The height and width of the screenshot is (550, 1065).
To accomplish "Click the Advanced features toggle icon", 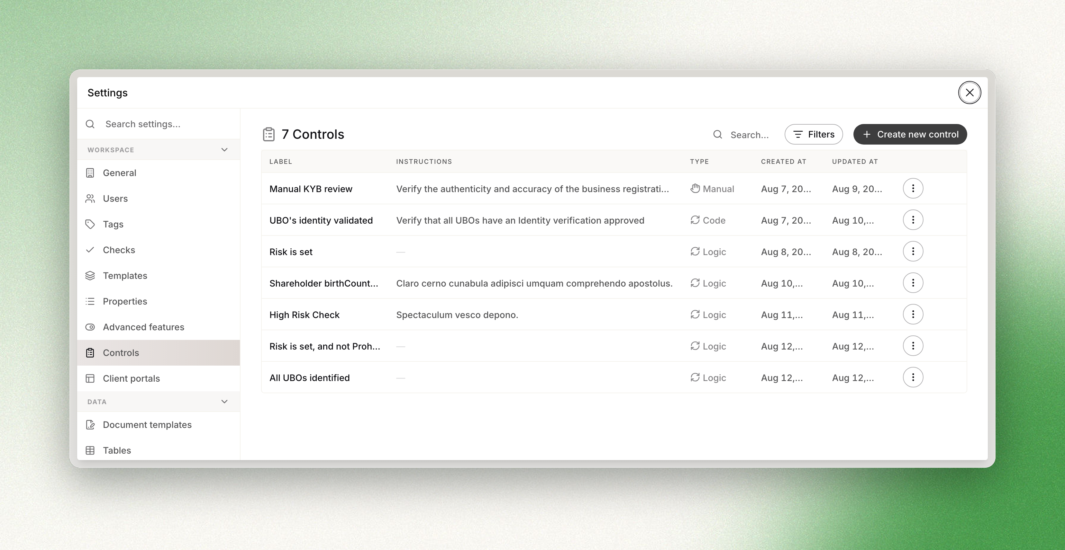I will click(90, 327).
